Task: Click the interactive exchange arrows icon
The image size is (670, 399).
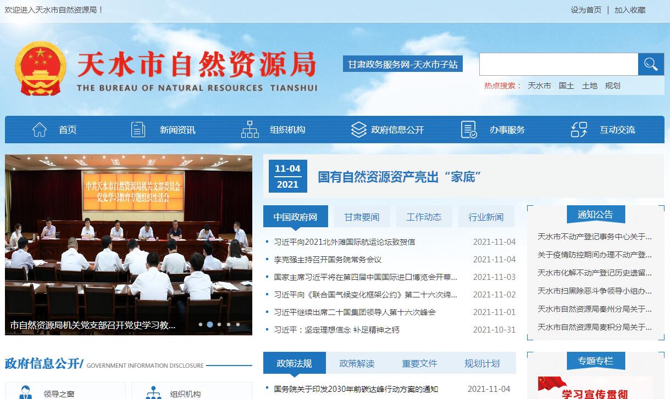Action: click(x=579, y=130)
